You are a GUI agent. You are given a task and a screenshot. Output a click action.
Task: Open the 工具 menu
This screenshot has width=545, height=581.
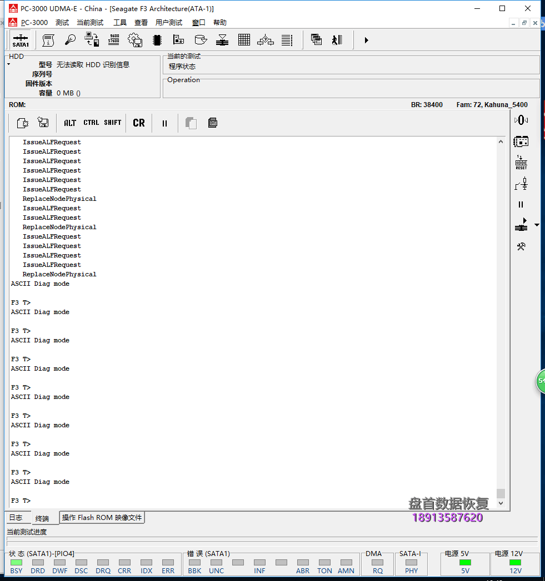point(120,23)
